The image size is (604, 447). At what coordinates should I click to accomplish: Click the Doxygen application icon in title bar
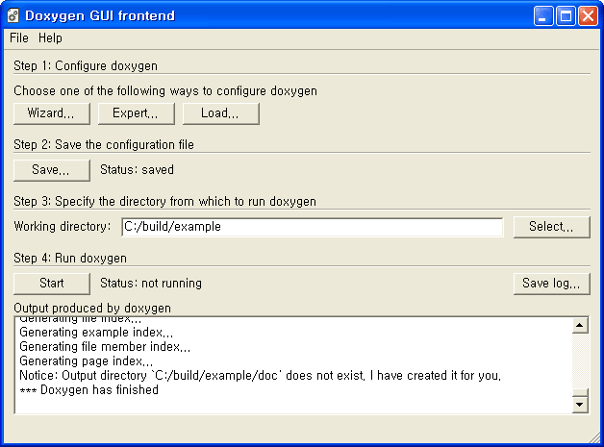(x=14, y=16)
